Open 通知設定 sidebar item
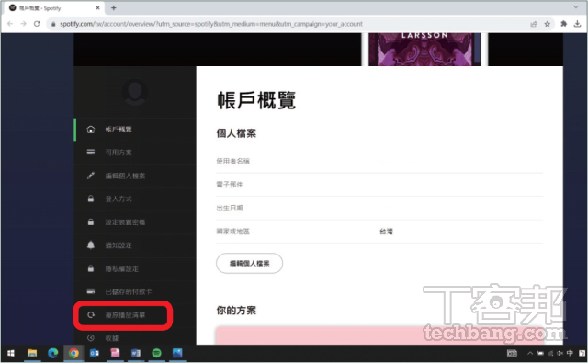 point(135,245)
